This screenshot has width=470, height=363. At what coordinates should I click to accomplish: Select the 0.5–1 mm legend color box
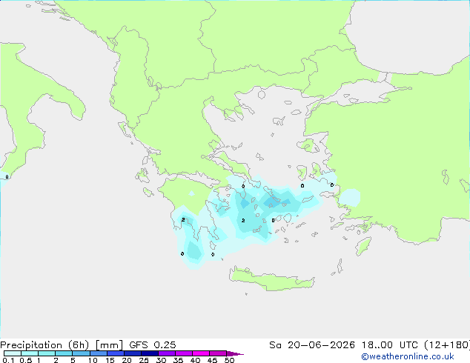[30, 353]
